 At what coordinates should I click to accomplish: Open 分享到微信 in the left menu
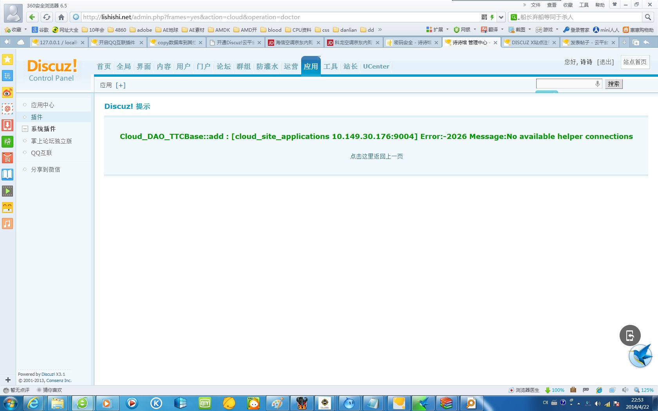tap(45, 169)
